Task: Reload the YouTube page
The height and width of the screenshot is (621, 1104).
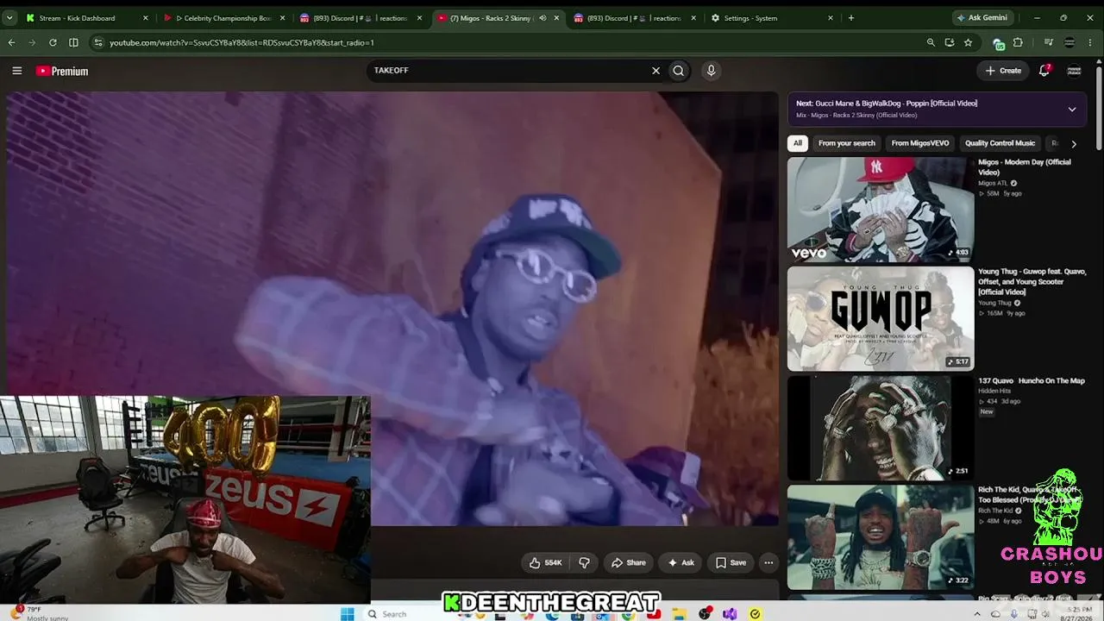Action: (x=53, y=42)
